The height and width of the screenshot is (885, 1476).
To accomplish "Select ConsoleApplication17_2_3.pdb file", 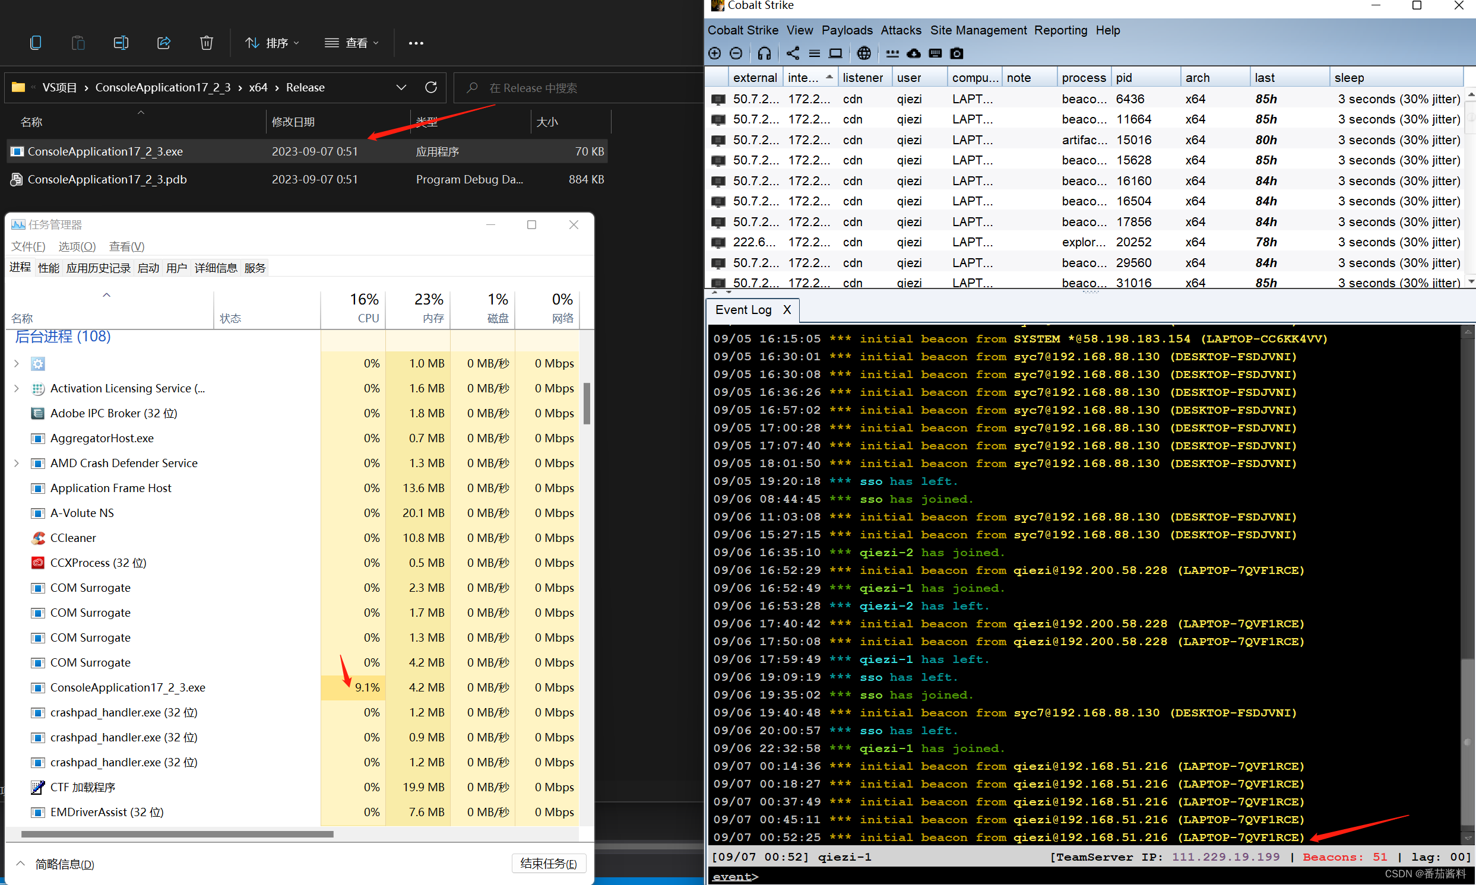I will tap(307, 179).
